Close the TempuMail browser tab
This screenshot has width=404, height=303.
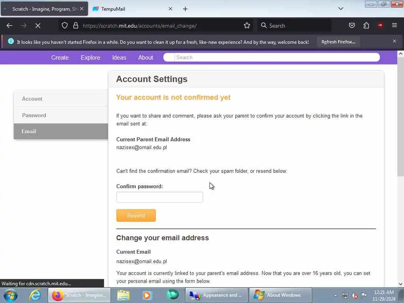pyautogui.click(x=170, y=9)
